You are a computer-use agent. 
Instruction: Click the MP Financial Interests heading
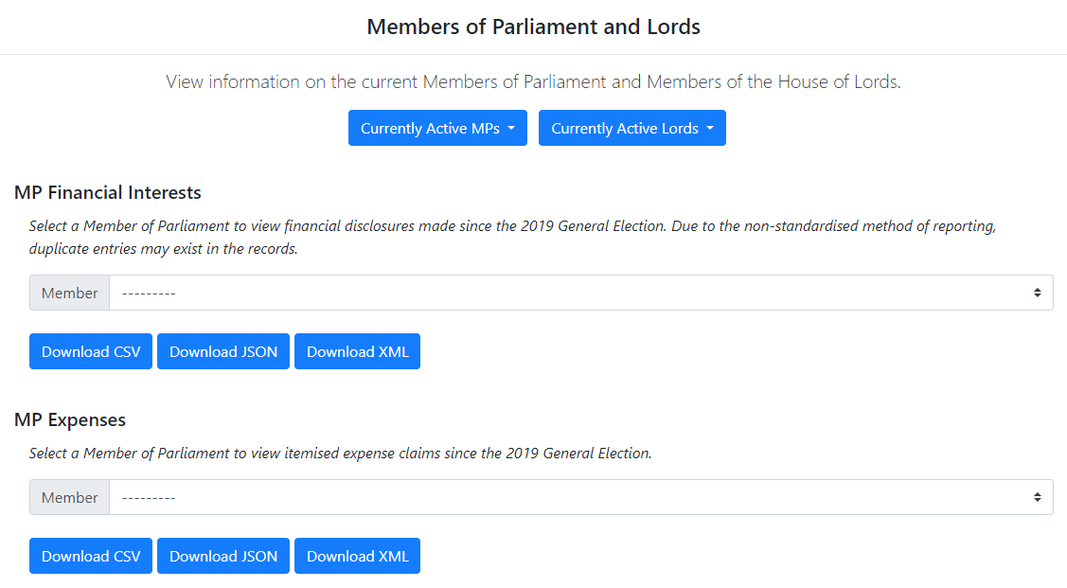(108, 193)
